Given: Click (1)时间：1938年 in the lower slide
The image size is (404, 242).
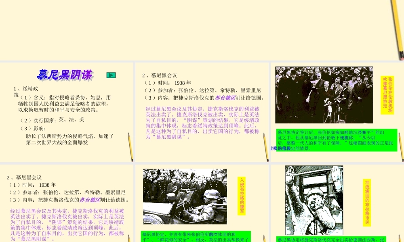Looking at the screenshot, I should pyautogui.click(x=32, y=185).
